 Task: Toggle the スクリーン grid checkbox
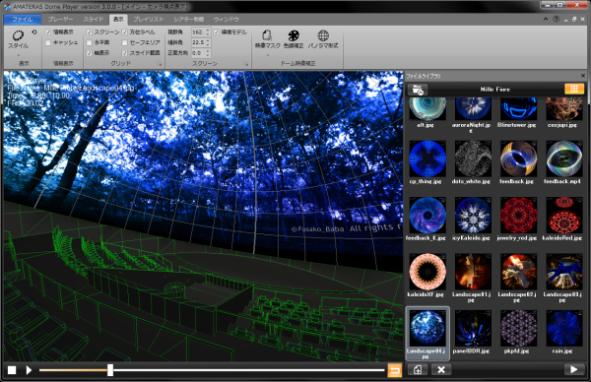click(x=90, y=32)
